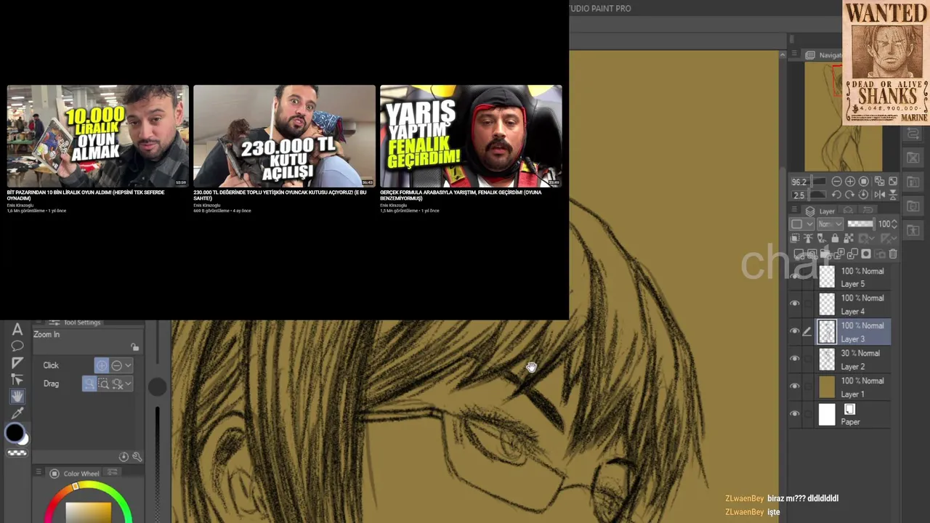Viewport: 930px width, 523px height.
Task: Select the transparent color swatch
Action: (x=17, y=453)
